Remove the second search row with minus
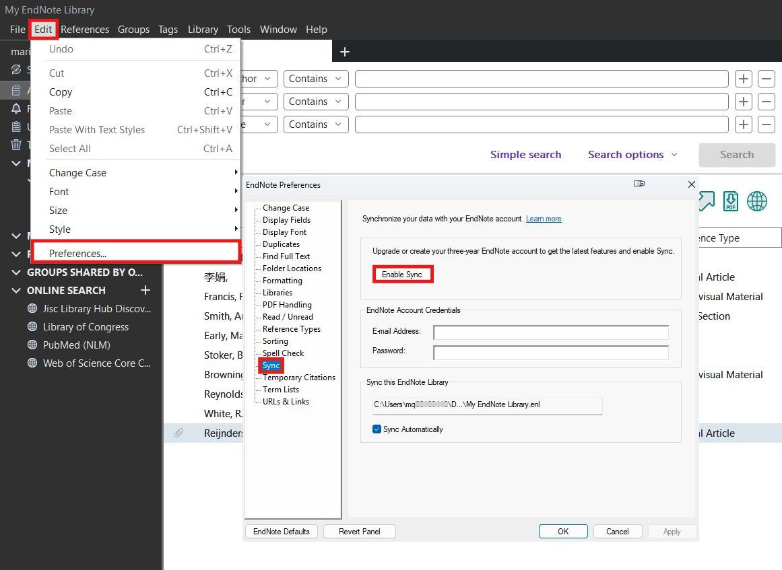Viewport: 782px width, 570px height. (x=767, y=102)
